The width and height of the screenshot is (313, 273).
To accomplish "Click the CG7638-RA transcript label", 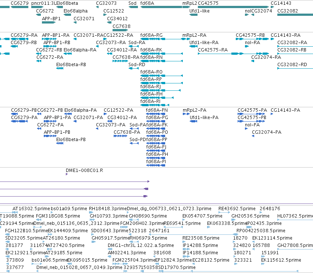I will pyautogui.click(x=126, y=57).
